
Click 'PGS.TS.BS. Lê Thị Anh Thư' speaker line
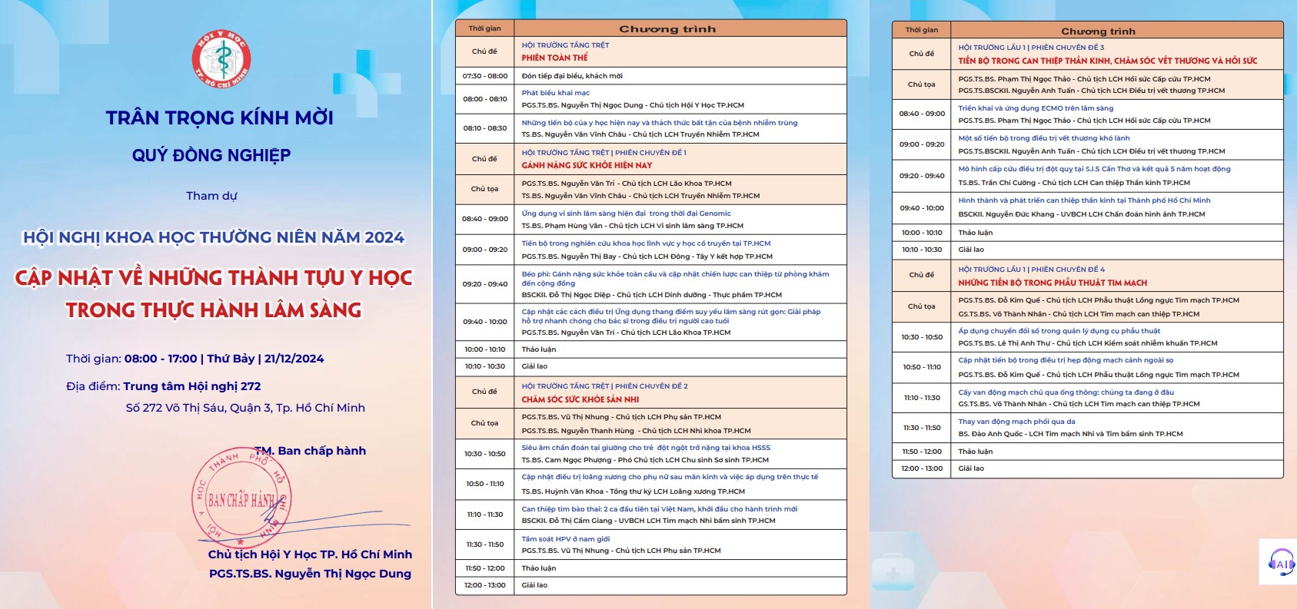1087,343
